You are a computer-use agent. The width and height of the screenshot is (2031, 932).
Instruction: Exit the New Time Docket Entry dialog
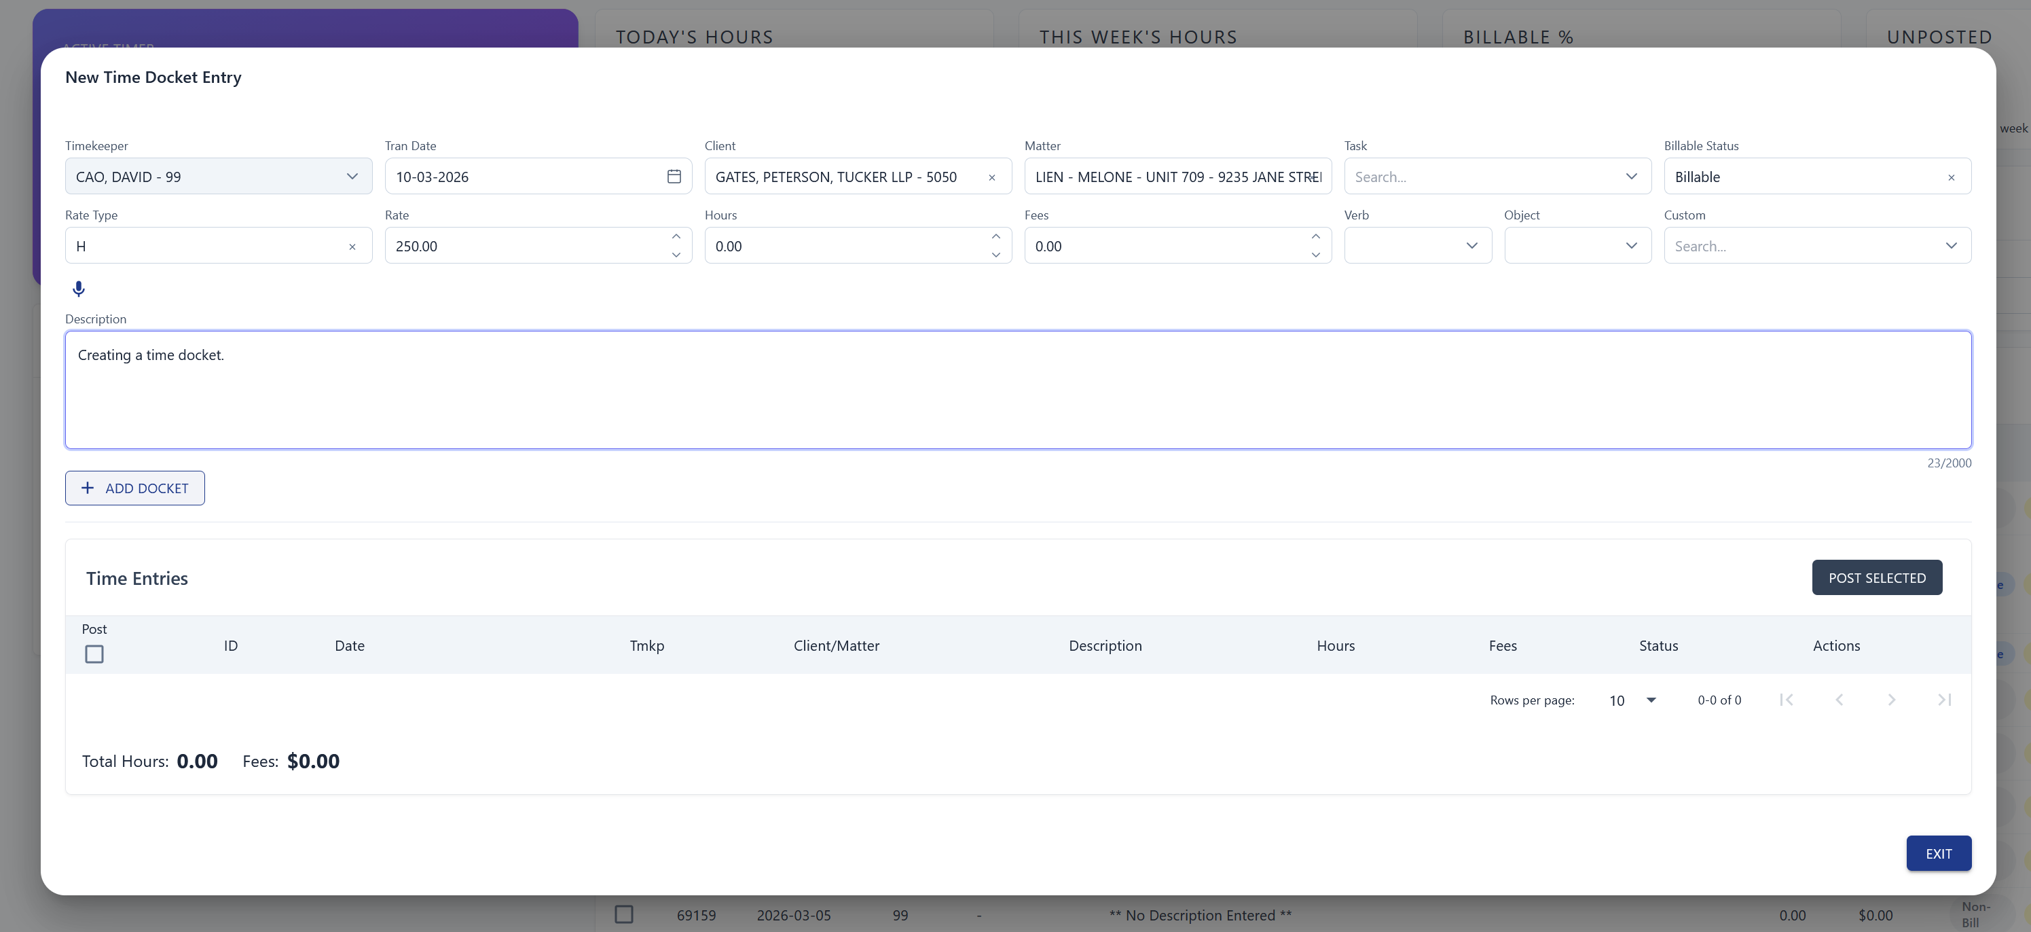coord(1938,853)
